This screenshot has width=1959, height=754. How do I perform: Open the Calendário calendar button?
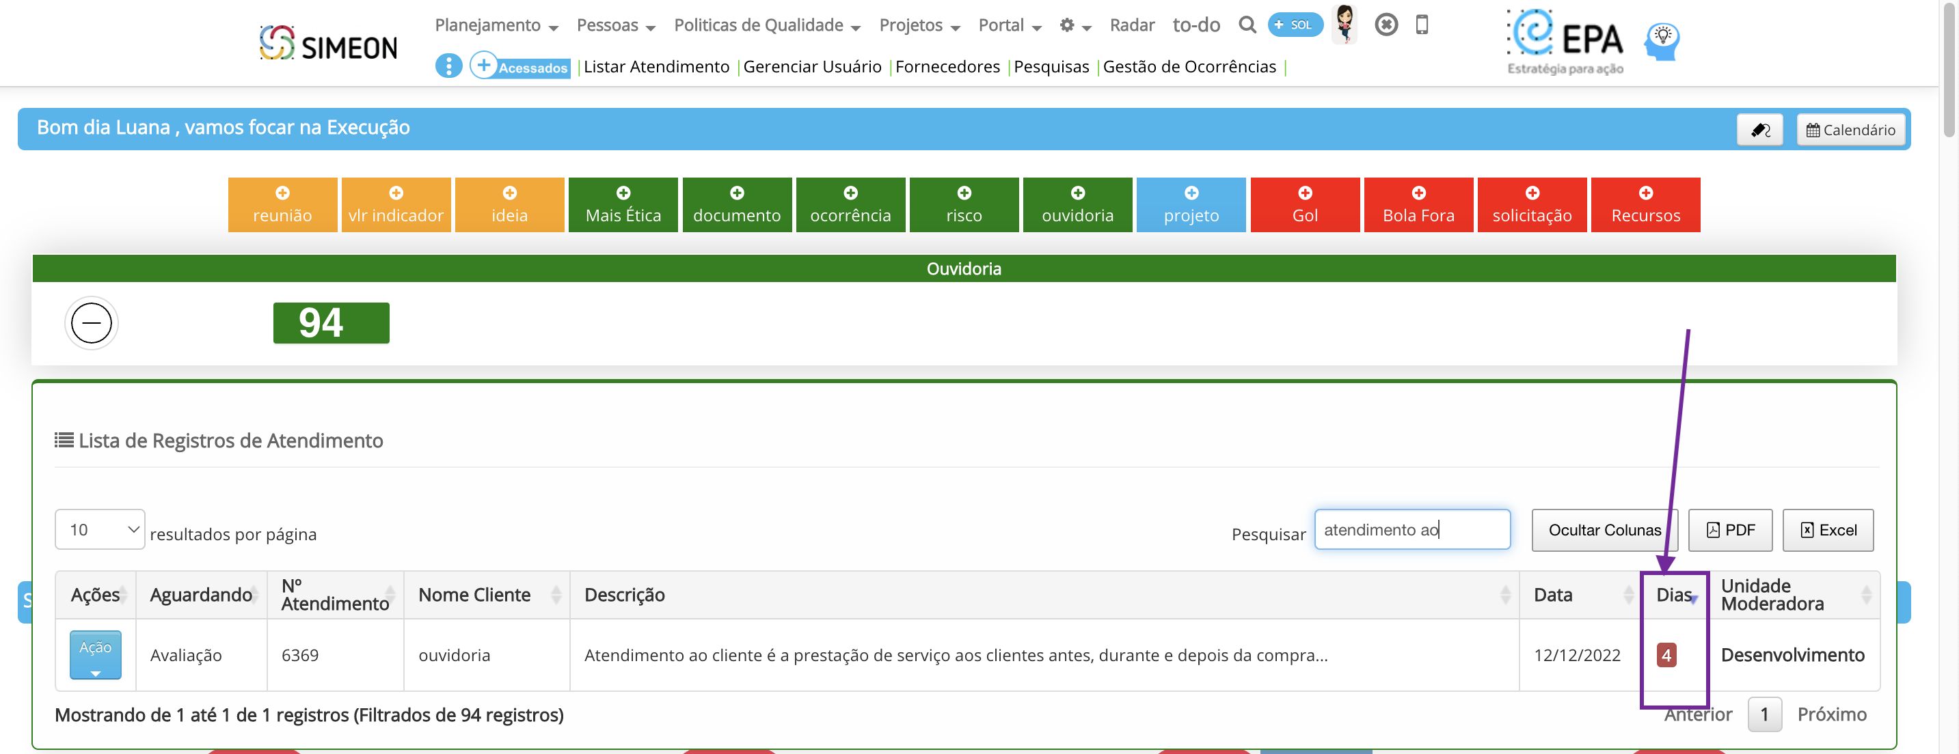pyautogui.click(x=1850, y=130)
